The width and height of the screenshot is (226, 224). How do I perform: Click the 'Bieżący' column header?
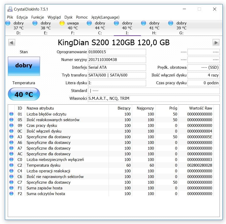(120, 108)
